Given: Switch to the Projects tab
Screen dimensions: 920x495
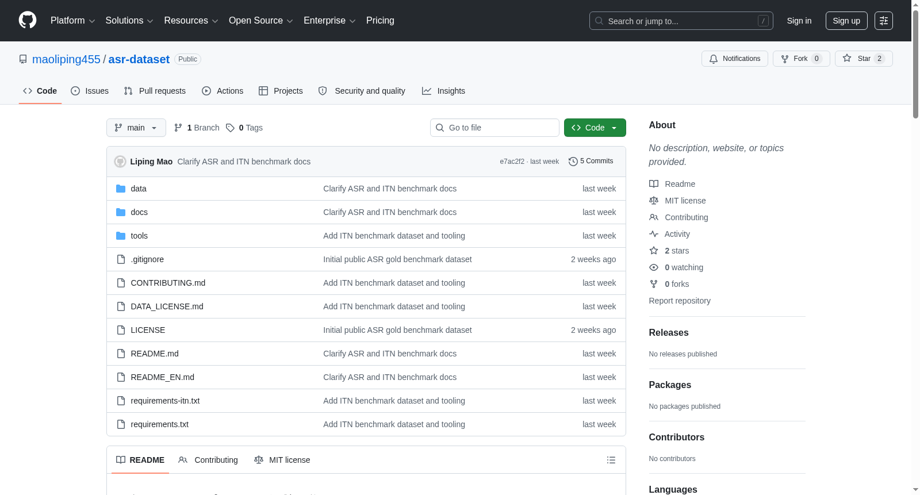Looking at the screenshot, I should [281, 91].
